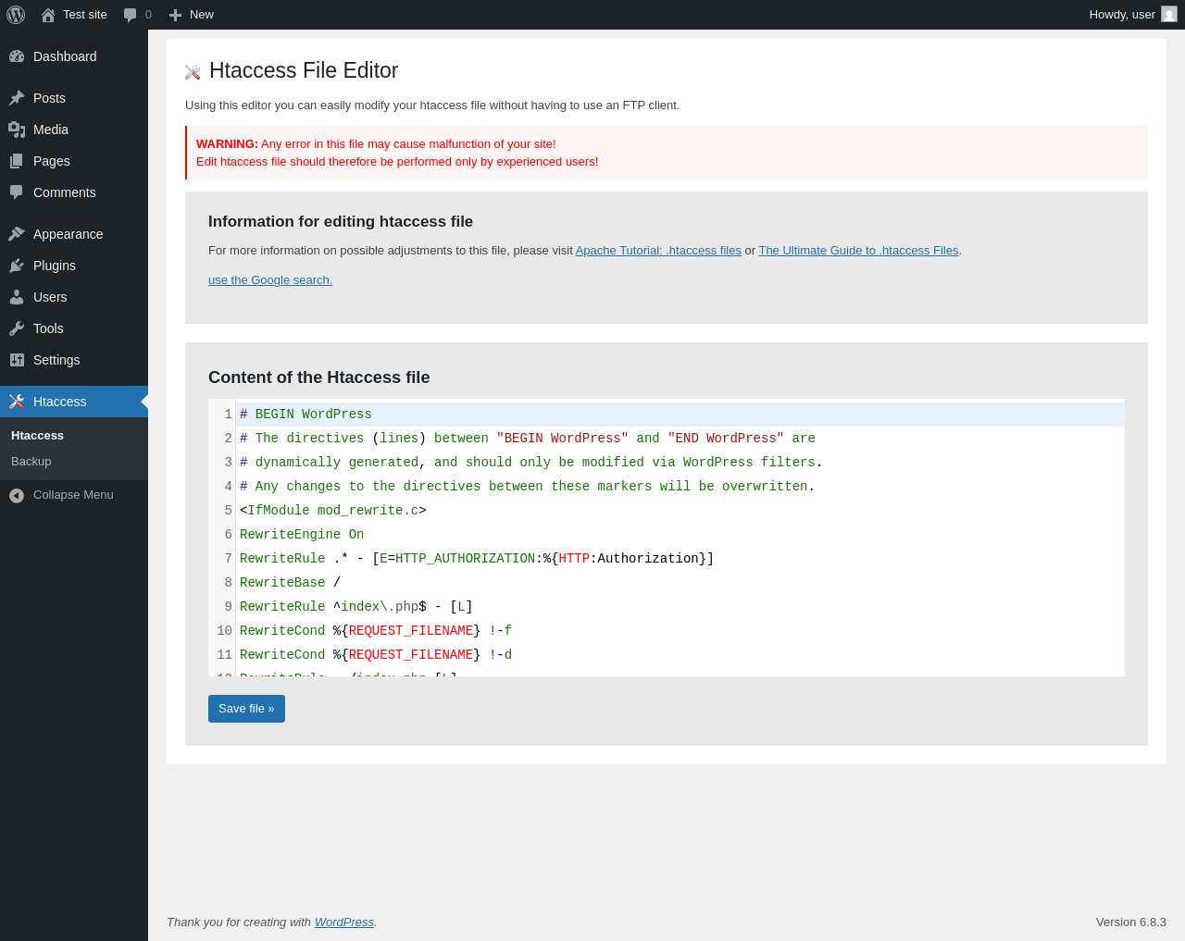1185x941 pixels.
Task: Open the Test site home icon
Action: [x=48, y=15]
